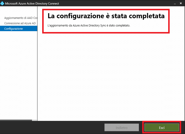This screenshot has width=185, height=134.
Task: Click the Esci button
Action: (x=162, y=128)
